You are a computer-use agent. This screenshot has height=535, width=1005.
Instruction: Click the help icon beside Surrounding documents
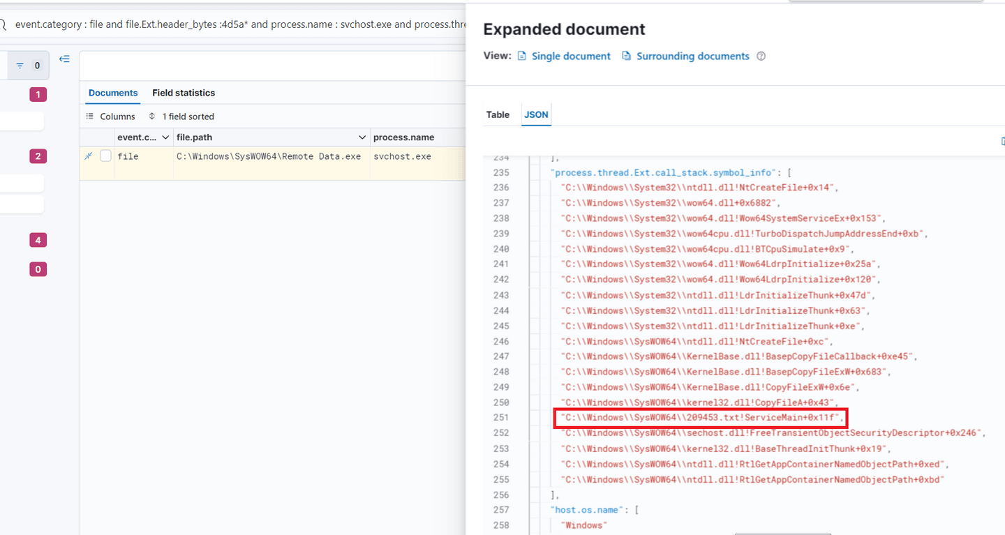click(761, 56)
